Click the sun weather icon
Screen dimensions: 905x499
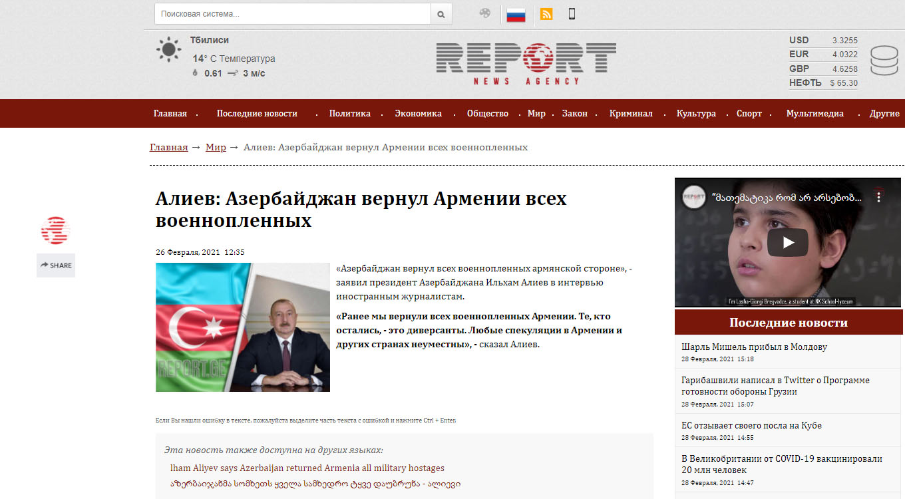tap(168, 50)
